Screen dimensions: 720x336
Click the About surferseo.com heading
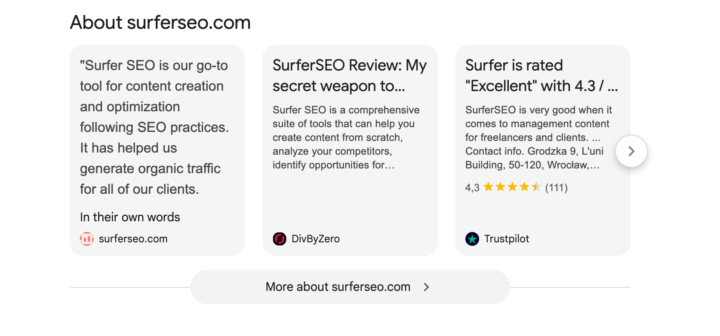(x=160, y=22)
